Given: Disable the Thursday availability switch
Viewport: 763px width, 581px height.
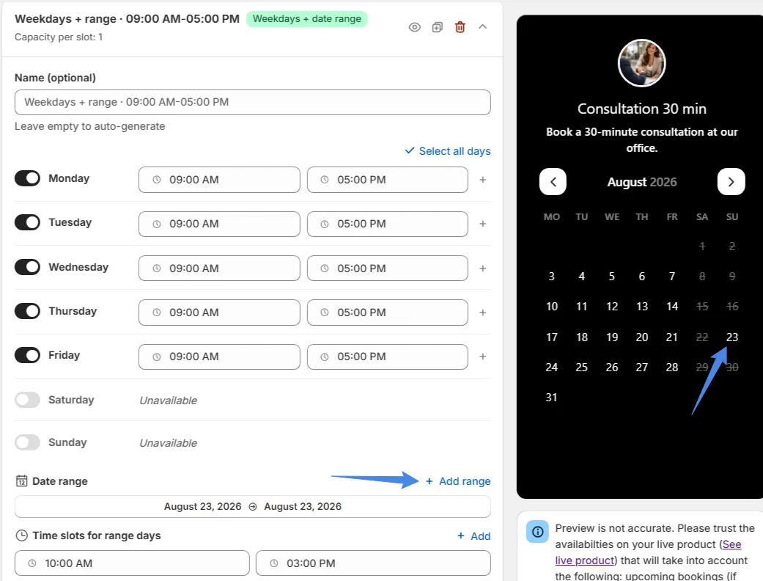Looking at the screenshot, I should click(27, 311).
